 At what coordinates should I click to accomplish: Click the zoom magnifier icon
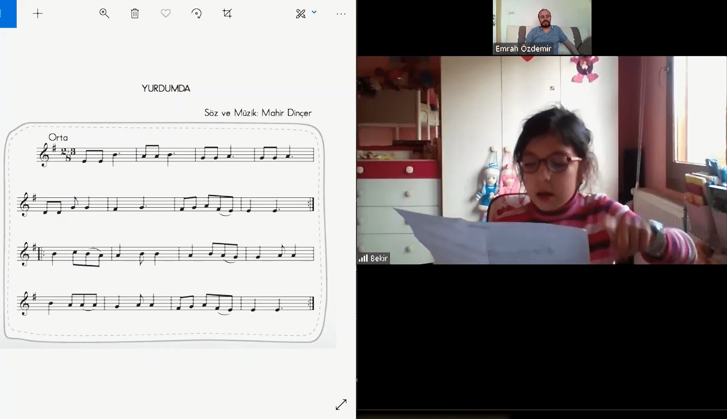coord(104,13)
